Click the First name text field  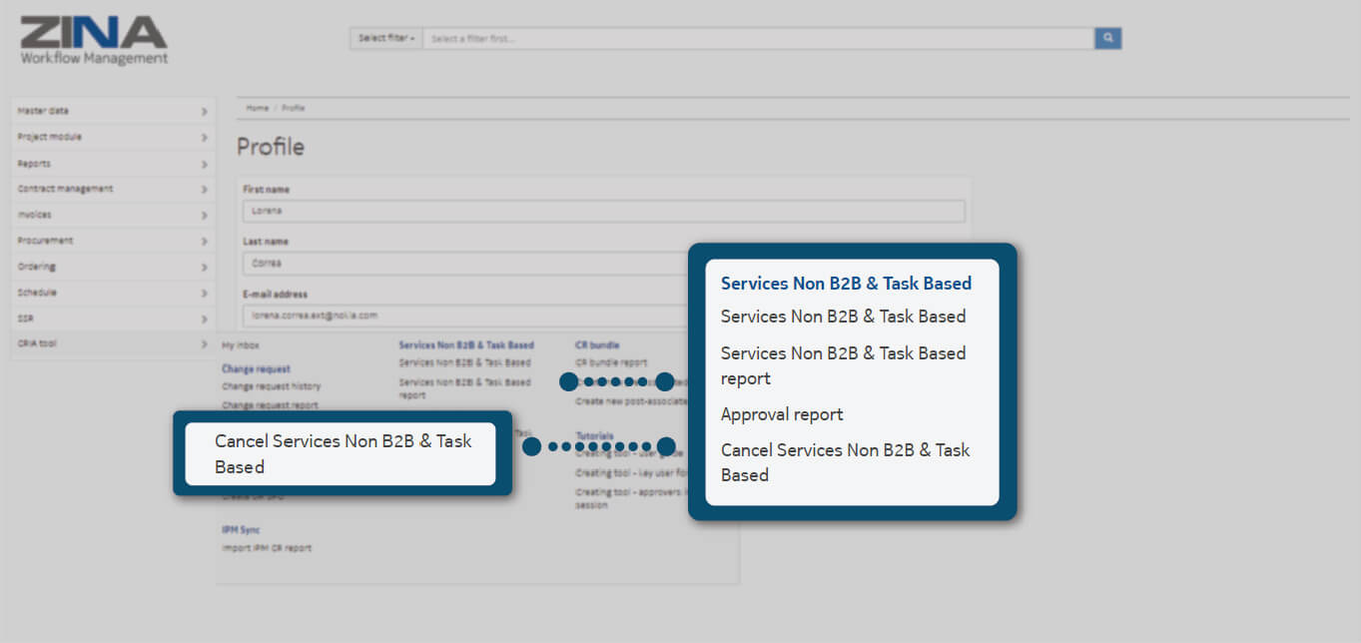click(603, 211)
